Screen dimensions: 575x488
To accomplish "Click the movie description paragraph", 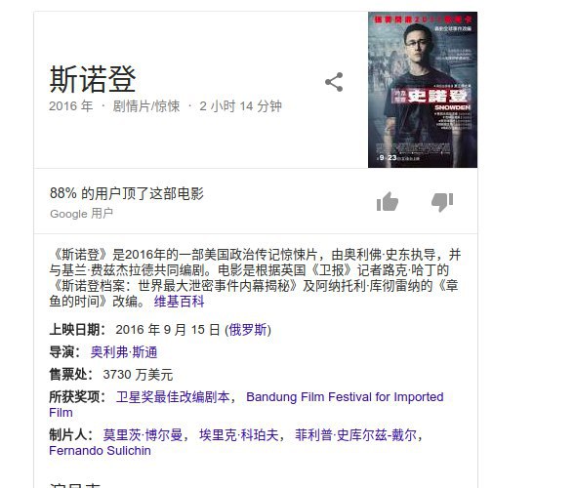I will point(255,278).
